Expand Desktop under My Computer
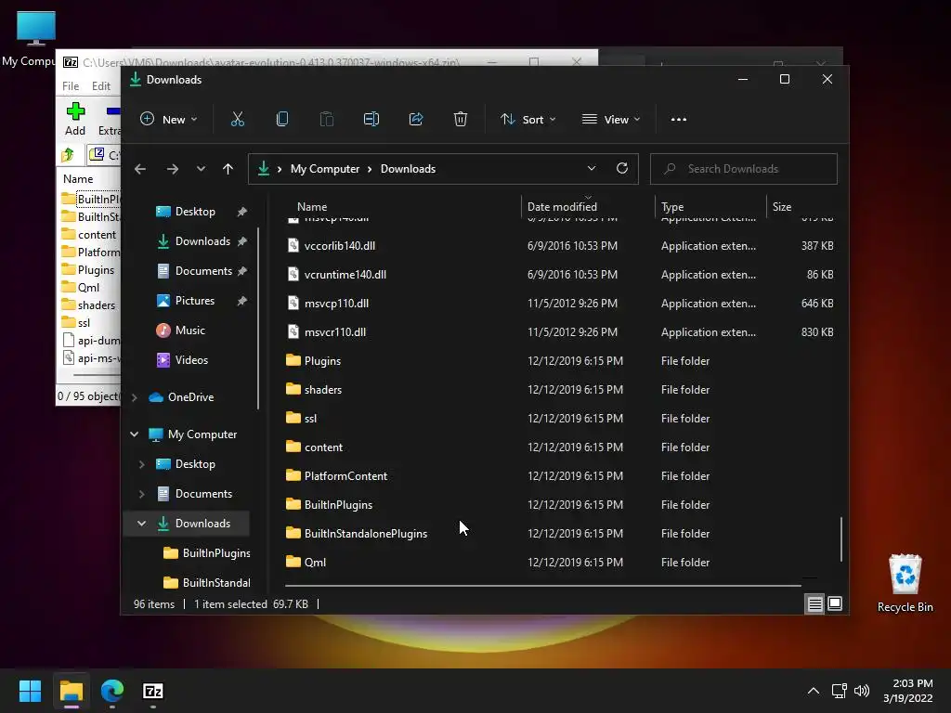 pos(142,464)
